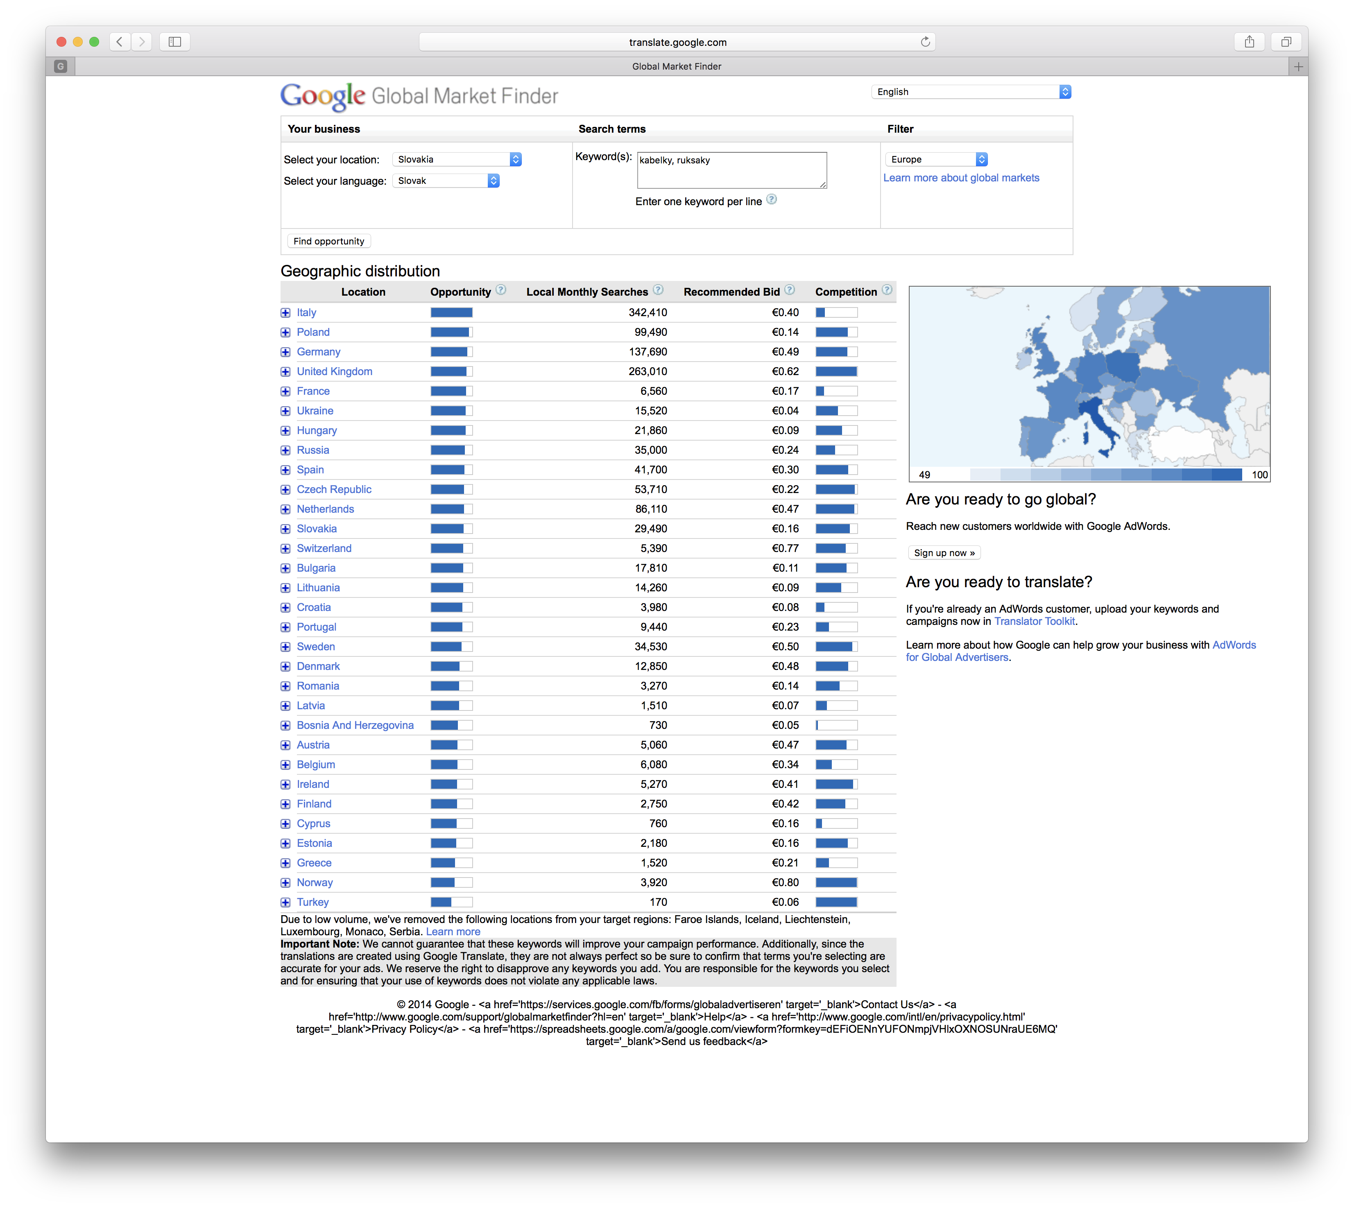Viewport: 1354px width, 1208px height.
Task: Click the Denmark country link
Action: [x=318, y=666]
